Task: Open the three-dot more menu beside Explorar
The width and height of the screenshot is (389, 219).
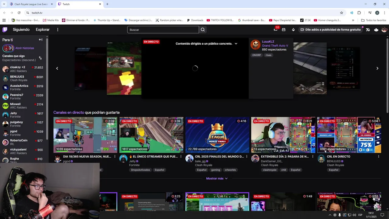Action: [x=57, y=30]
